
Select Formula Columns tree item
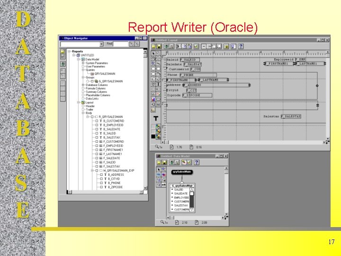click(96, 88)
